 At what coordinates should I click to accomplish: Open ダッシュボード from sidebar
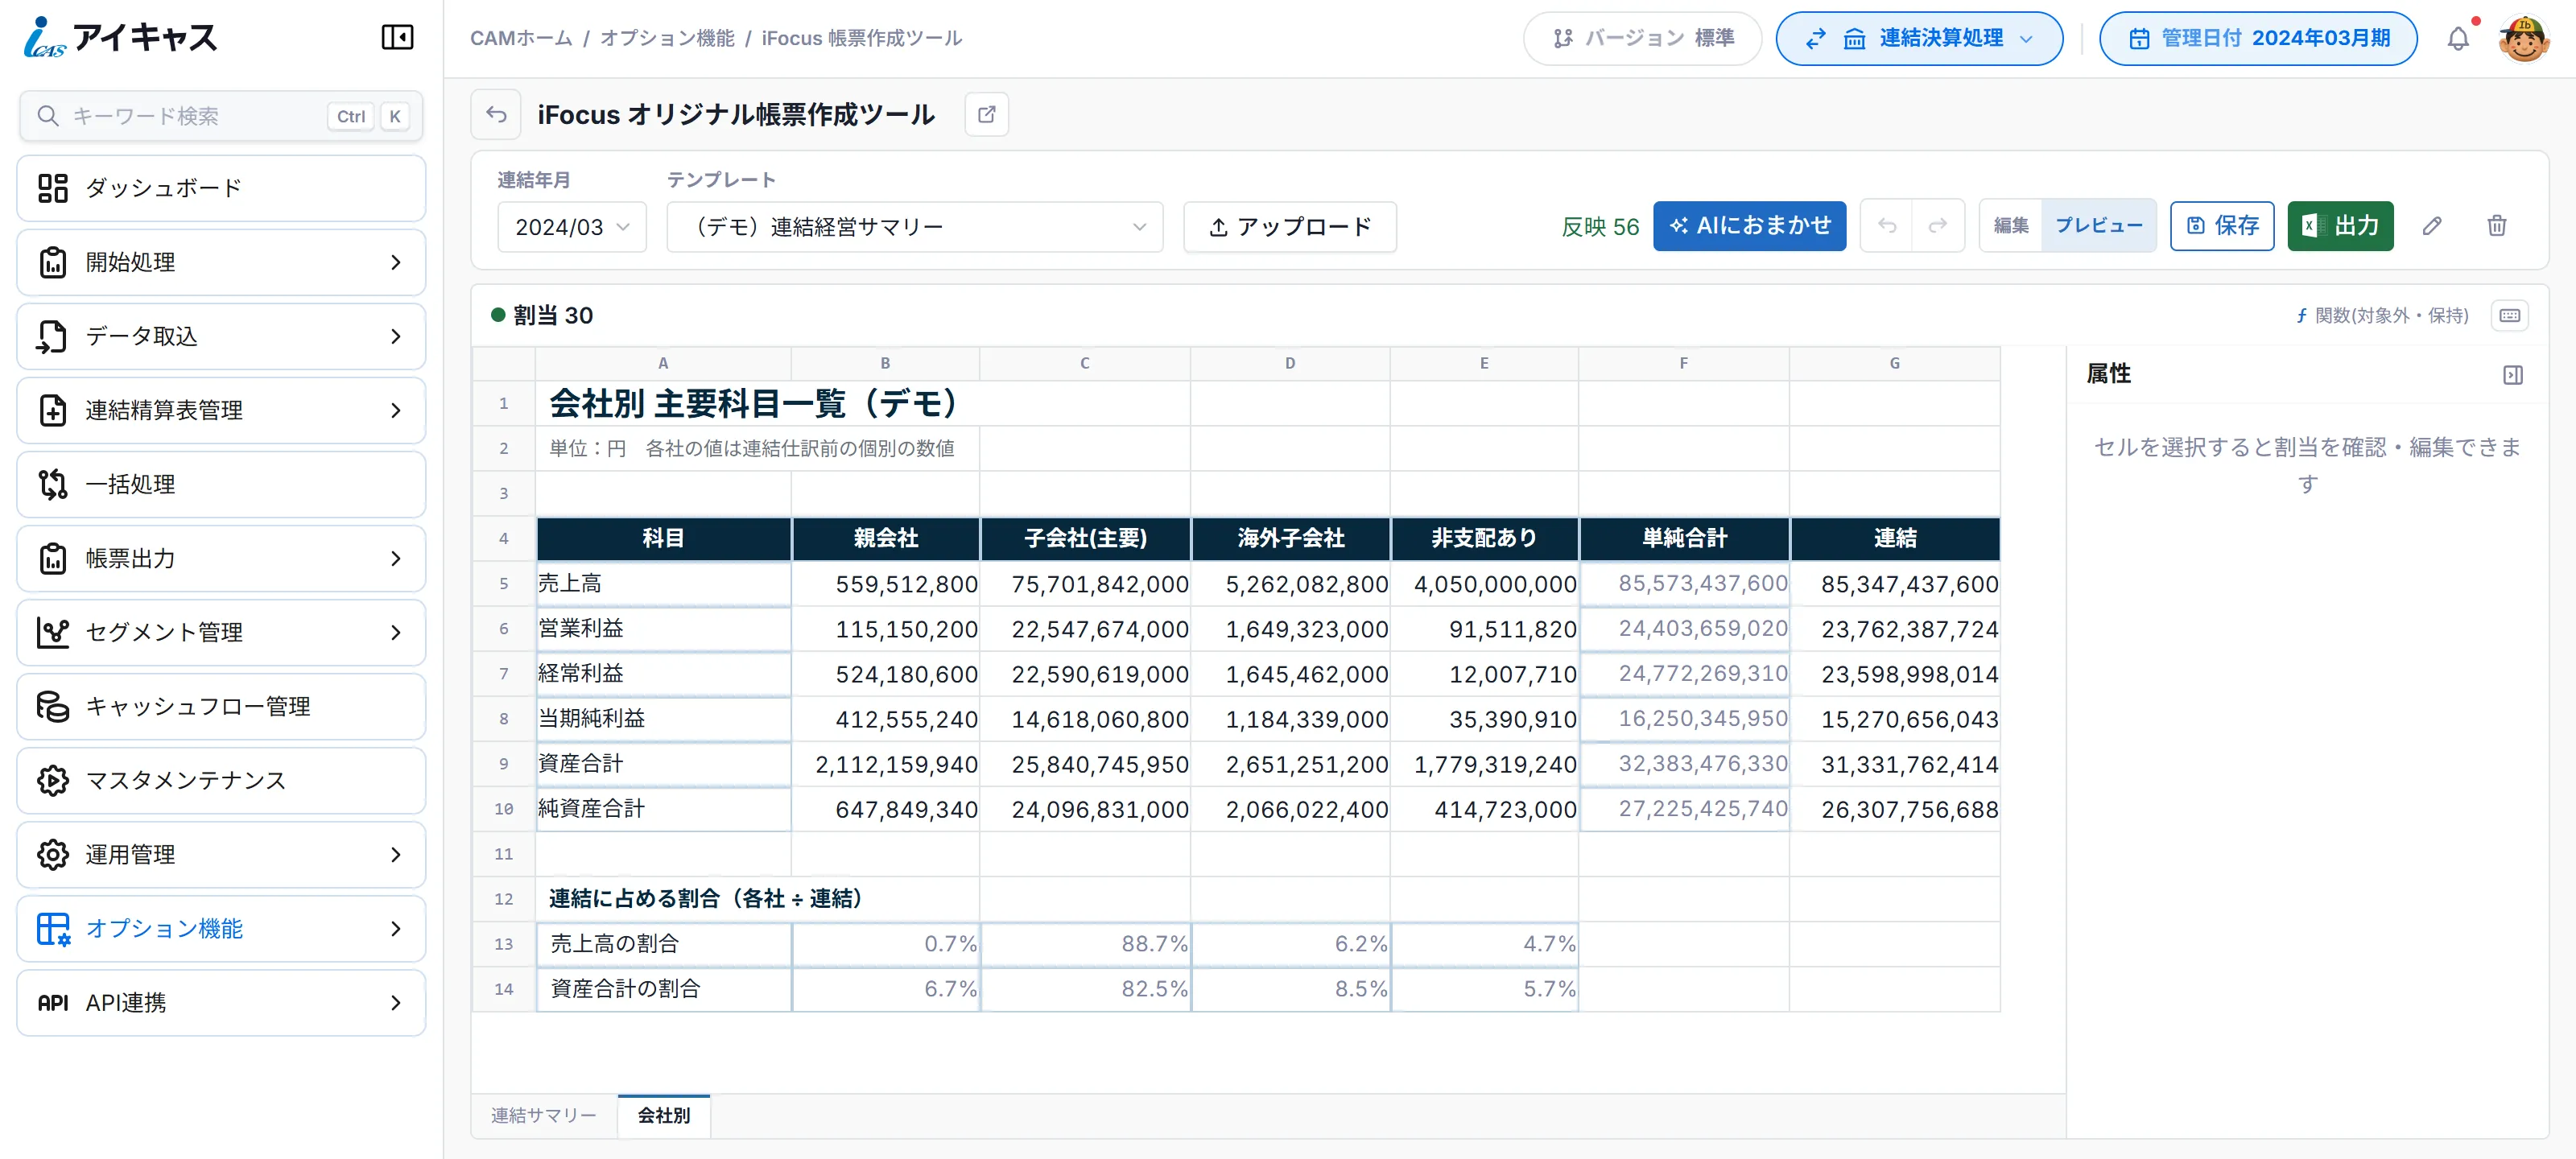(221, 188)
